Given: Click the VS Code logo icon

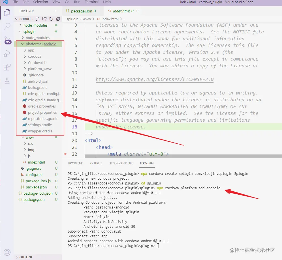Looking at the screenshot, I should (x=6, y=2).
